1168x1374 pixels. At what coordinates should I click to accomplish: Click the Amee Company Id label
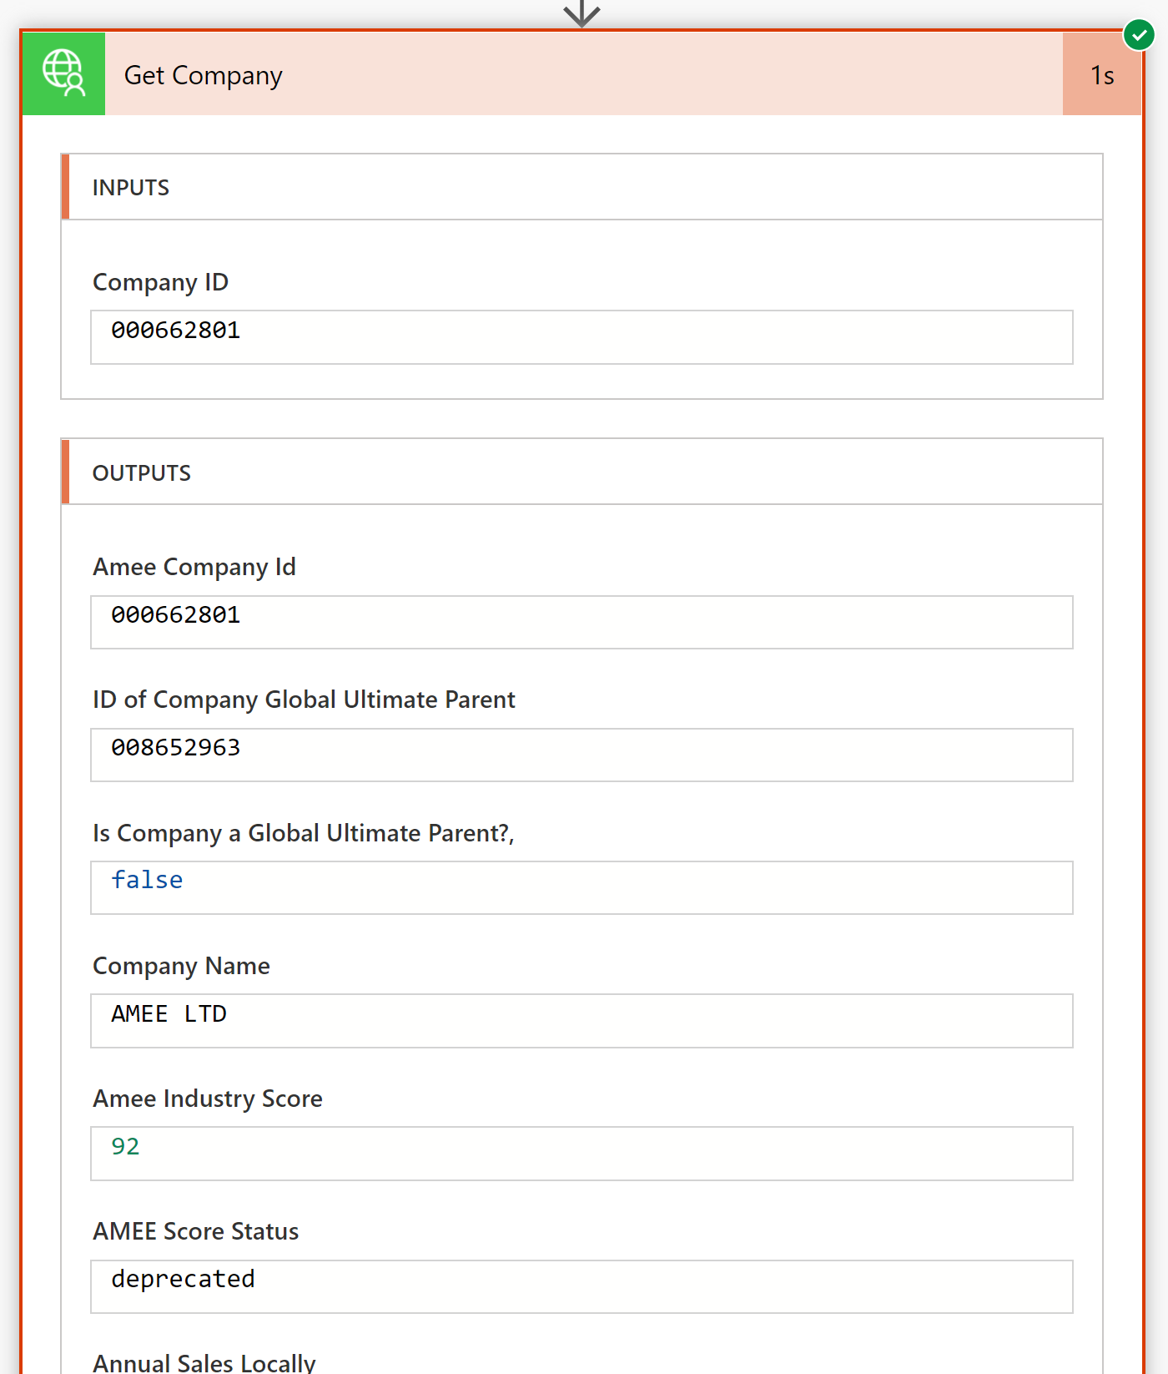(194, 567)
